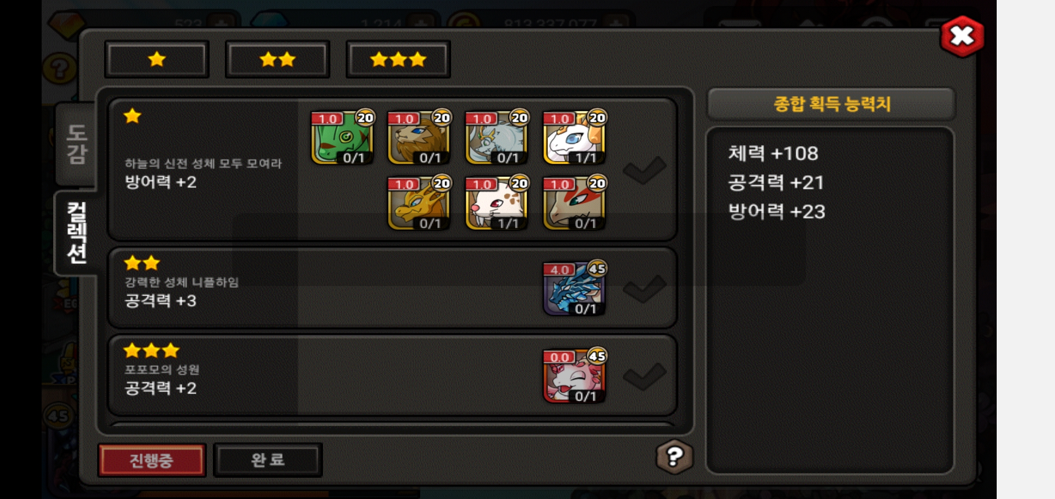
Task: Select the green one-eyed monster icon
Action: (342, 138)
